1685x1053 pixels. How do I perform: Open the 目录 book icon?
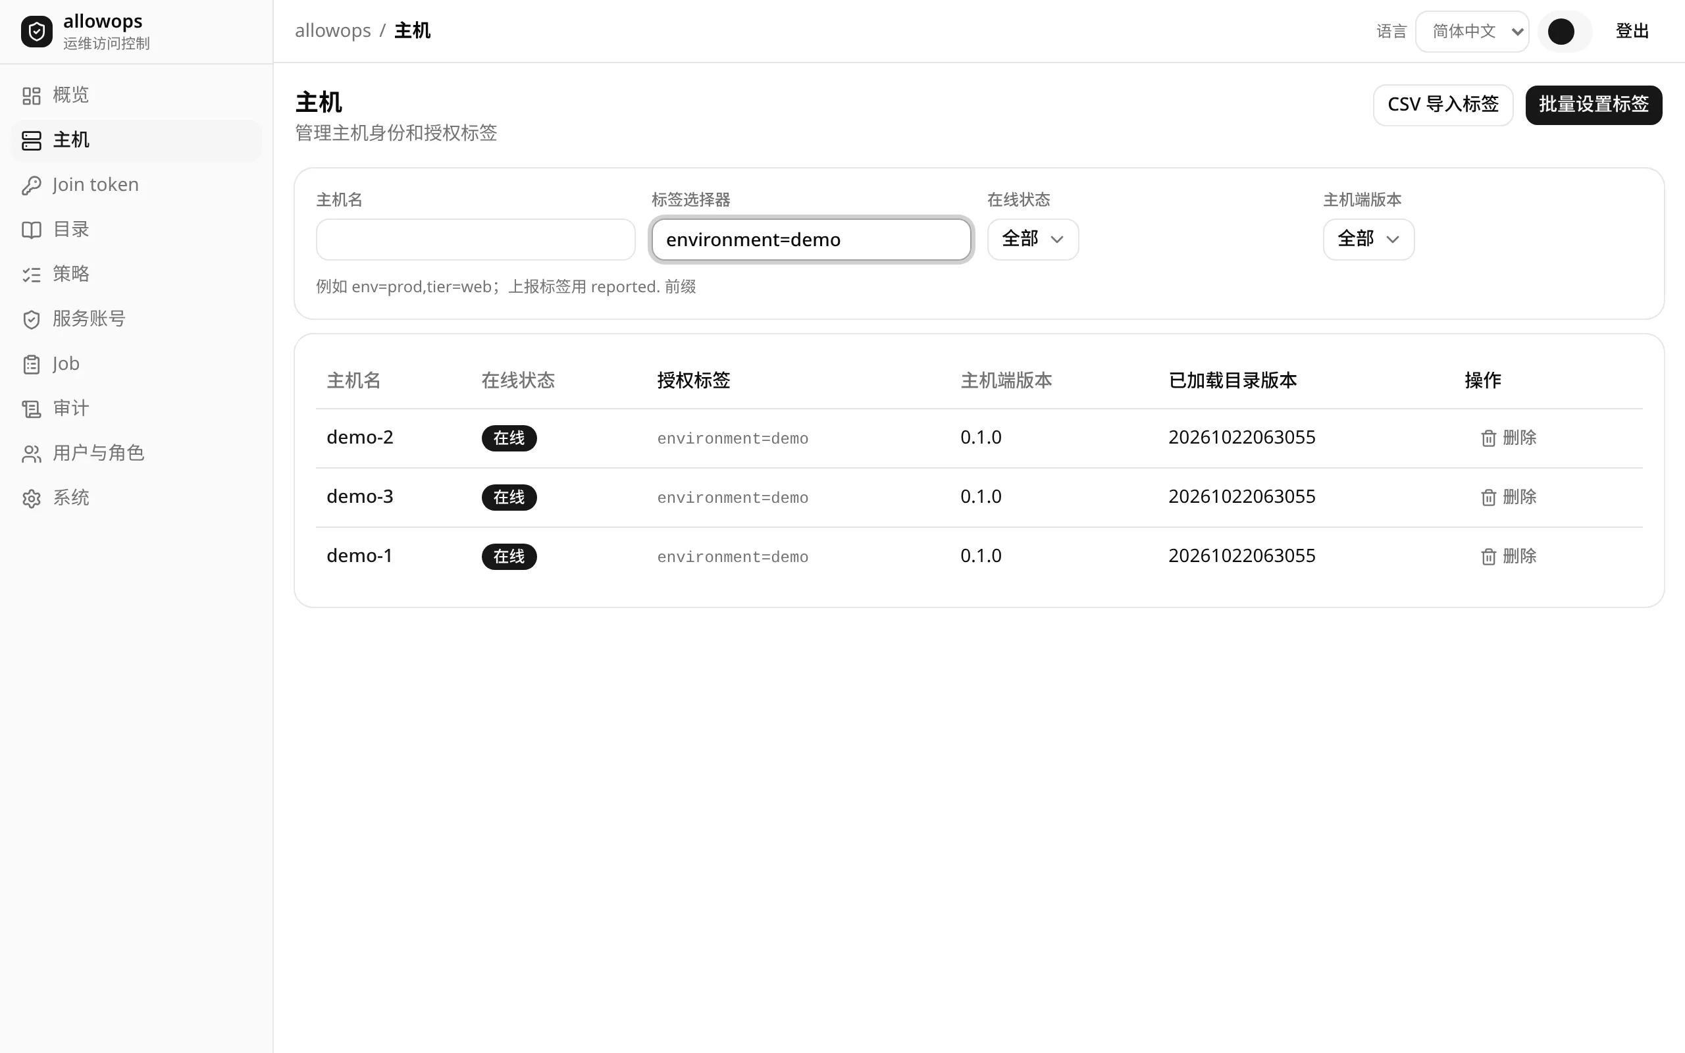click(32, 230)
